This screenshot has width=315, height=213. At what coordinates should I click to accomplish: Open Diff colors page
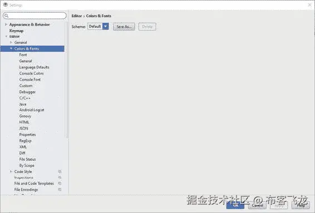pos(22,153)
